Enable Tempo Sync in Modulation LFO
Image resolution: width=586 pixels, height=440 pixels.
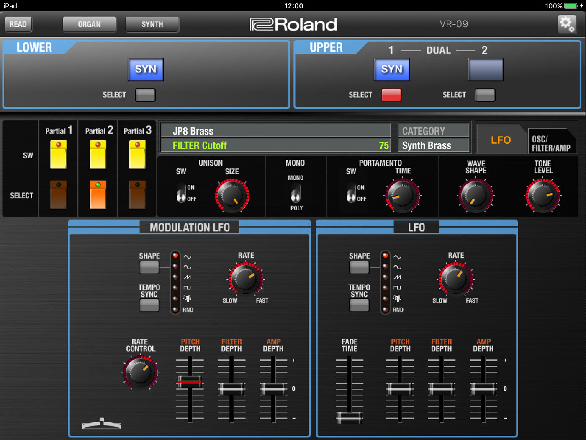click(149, 305)
